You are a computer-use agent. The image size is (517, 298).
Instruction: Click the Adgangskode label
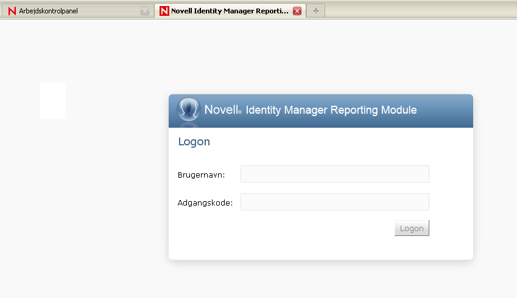(x=205, y=203)
